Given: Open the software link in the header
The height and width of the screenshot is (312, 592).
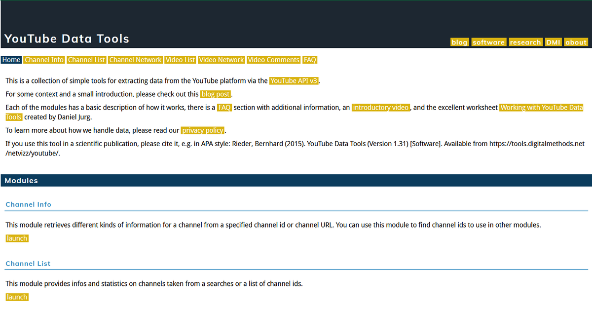Looking at the screenshot, I should coord(488,42).
